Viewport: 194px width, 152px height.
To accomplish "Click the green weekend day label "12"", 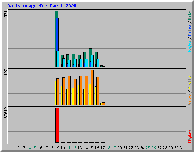I will tap(74, 148).
